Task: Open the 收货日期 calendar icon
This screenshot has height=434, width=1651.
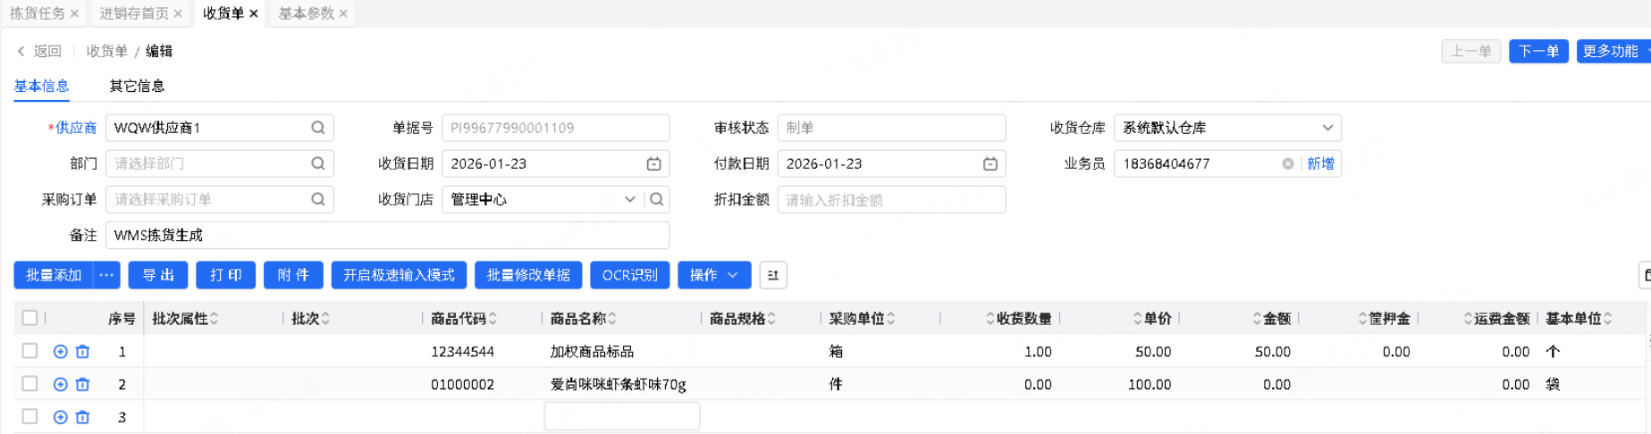Action: tap(653, 163)
